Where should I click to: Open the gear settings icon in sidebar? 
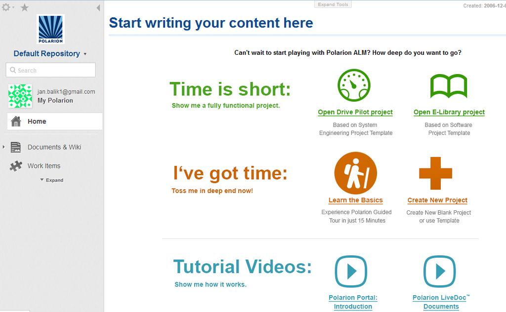click(6, 7)
